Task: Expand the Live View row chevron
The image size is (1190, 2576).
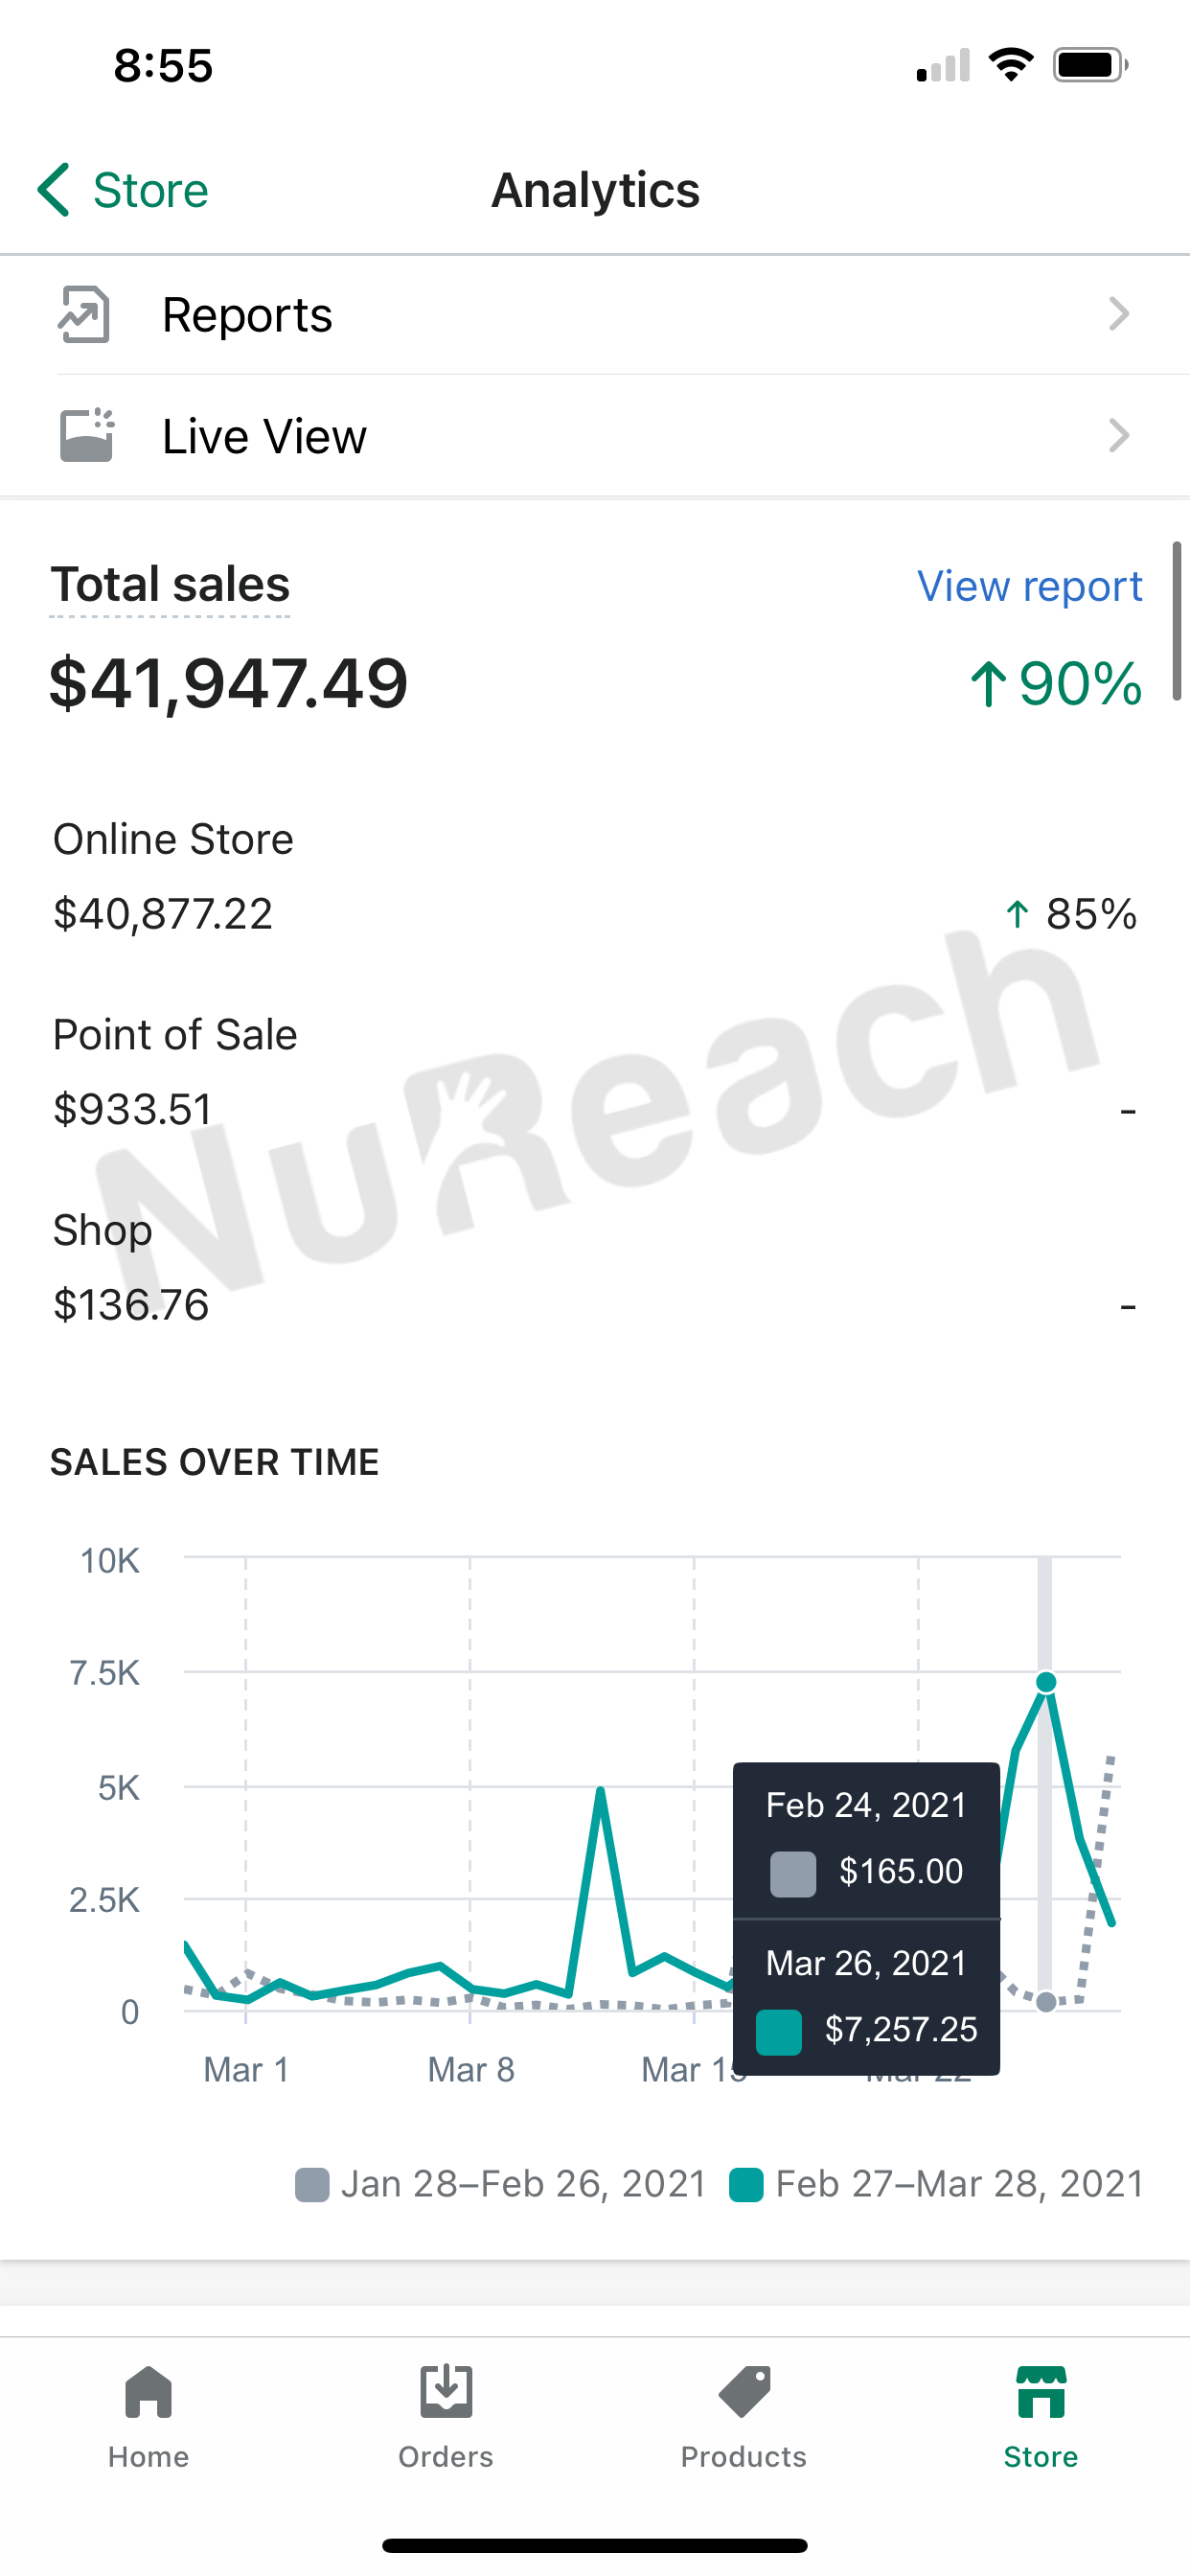Action: coord(1119,436)
